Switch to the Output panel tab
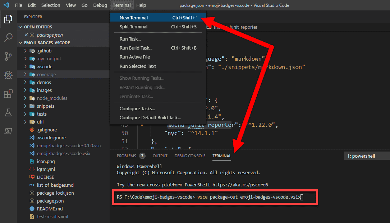Viewport: 390px width, 223px height. (160, 156)
